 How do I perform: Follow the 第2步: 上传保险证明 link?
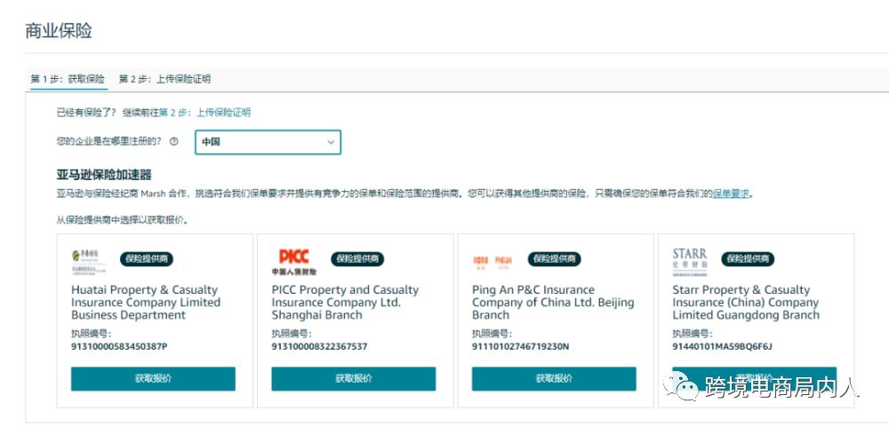click(204, 112)
